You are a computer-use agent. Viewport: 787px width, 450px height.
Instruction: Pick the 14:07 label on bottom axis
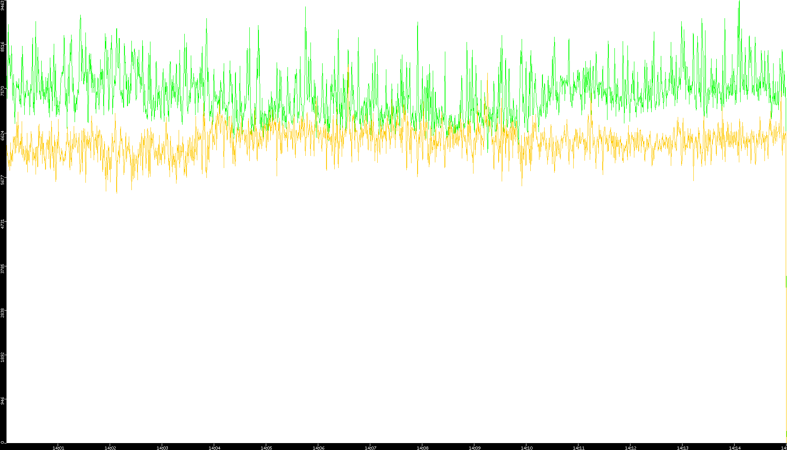[x=370, y=447]
